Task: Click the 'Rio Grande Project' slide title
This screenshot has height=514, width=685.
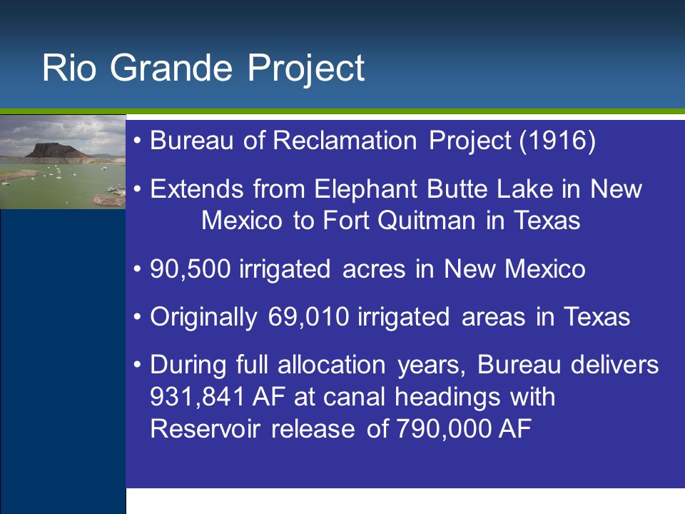Action: pos(203,69)
